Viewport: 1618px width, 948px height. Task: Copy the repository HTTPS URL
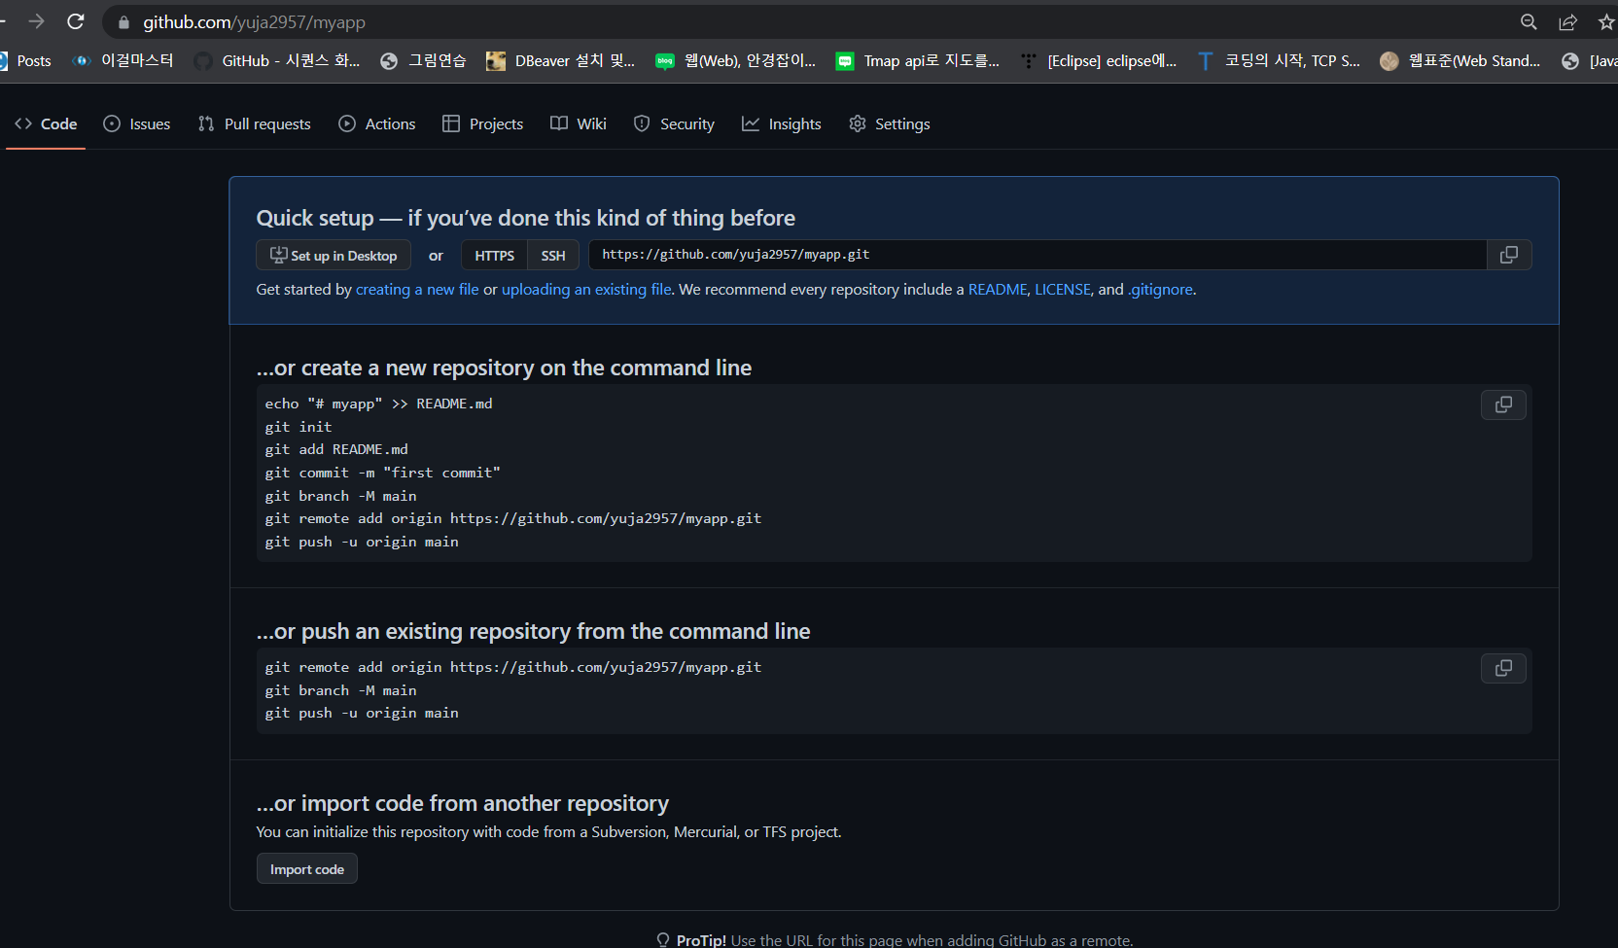tap(1509, 255)
